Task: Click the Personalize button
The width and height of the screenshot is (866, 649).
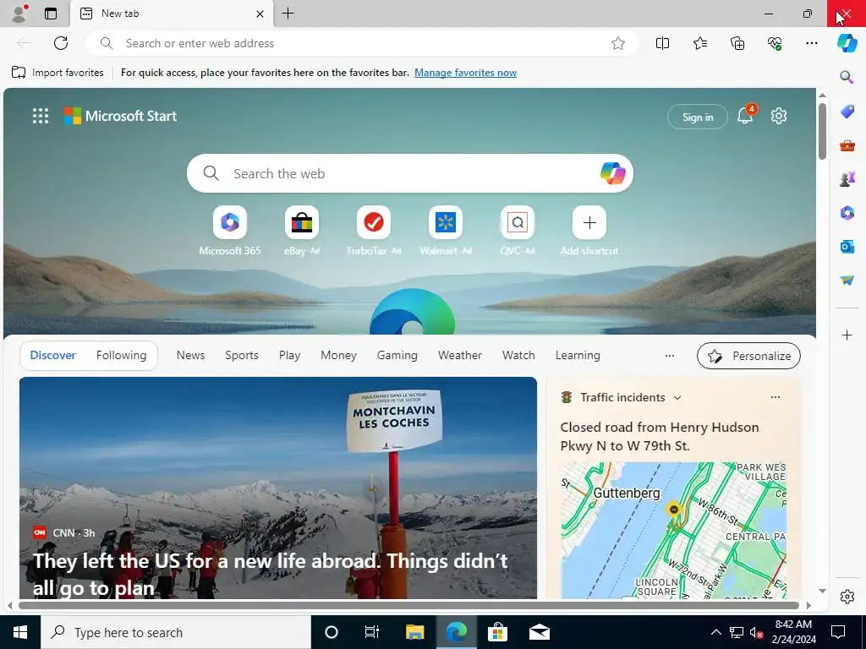Action: click(748, 356)
